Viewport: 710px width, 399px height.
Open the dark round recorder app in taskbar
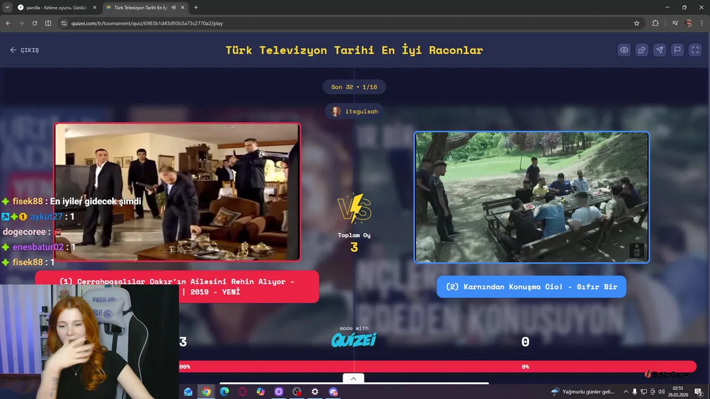coord(297,392)
